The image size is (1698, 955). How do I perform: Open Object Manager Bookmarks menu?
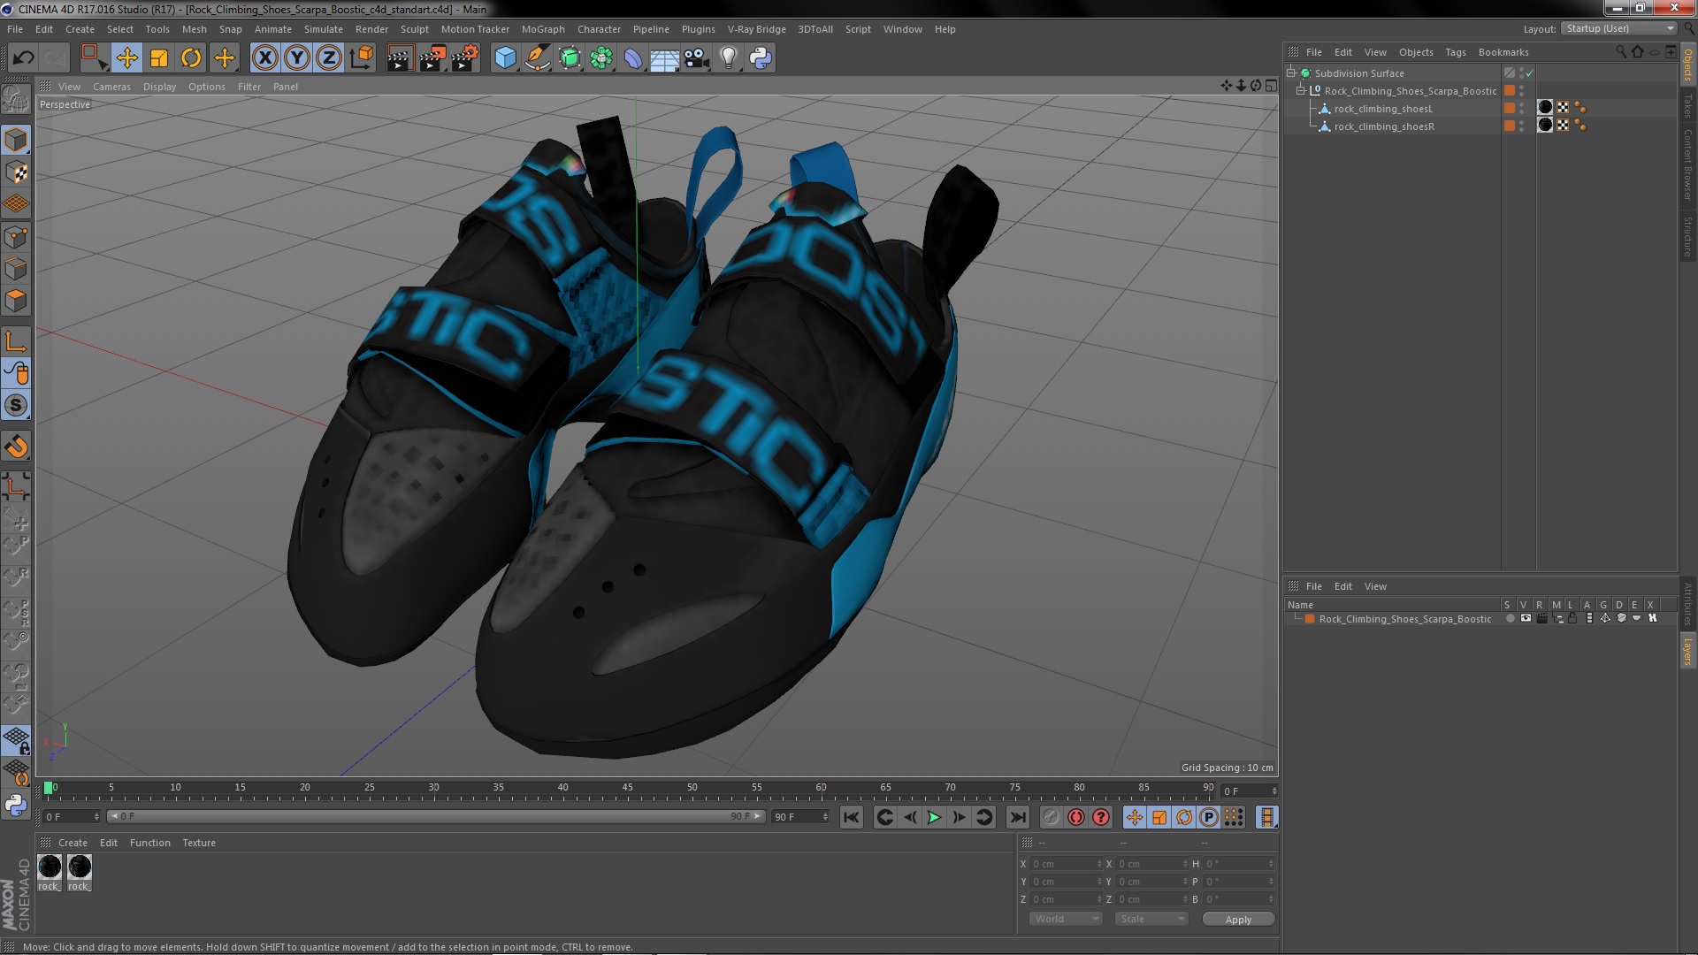point(1503,52)
